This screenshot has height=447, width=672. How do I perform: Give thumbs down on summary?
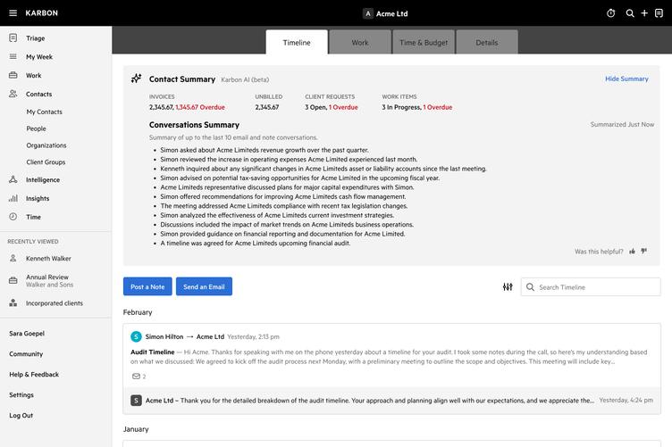[643, 251]
